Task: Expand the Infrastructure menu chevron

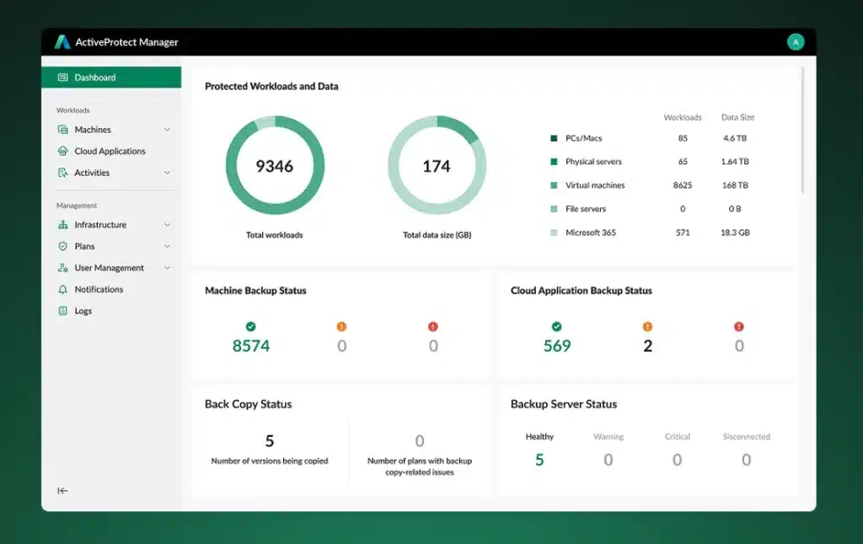Action: pos(168,225)
